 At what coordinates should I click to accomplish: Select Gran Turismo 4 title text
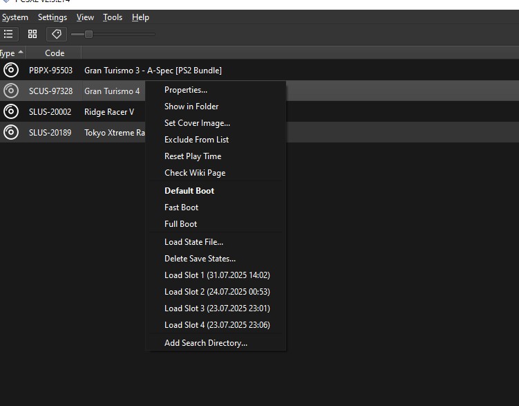(112, 91)
